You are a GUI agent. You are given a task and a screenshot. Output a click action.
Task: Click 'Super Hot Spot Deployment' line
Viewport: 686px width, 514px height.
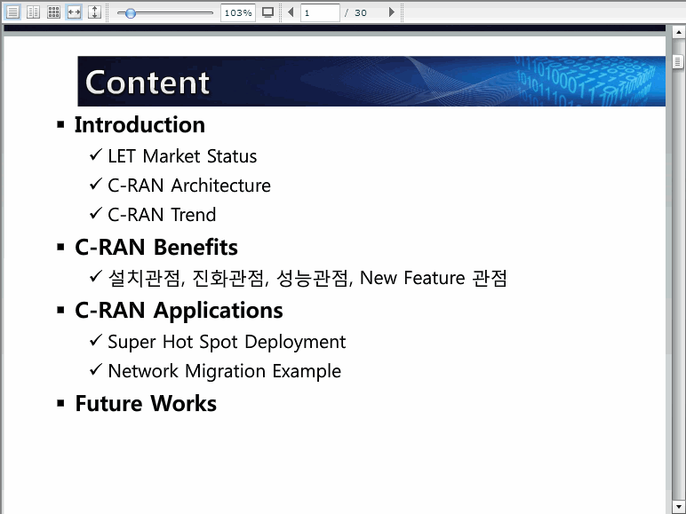[227, 342]
